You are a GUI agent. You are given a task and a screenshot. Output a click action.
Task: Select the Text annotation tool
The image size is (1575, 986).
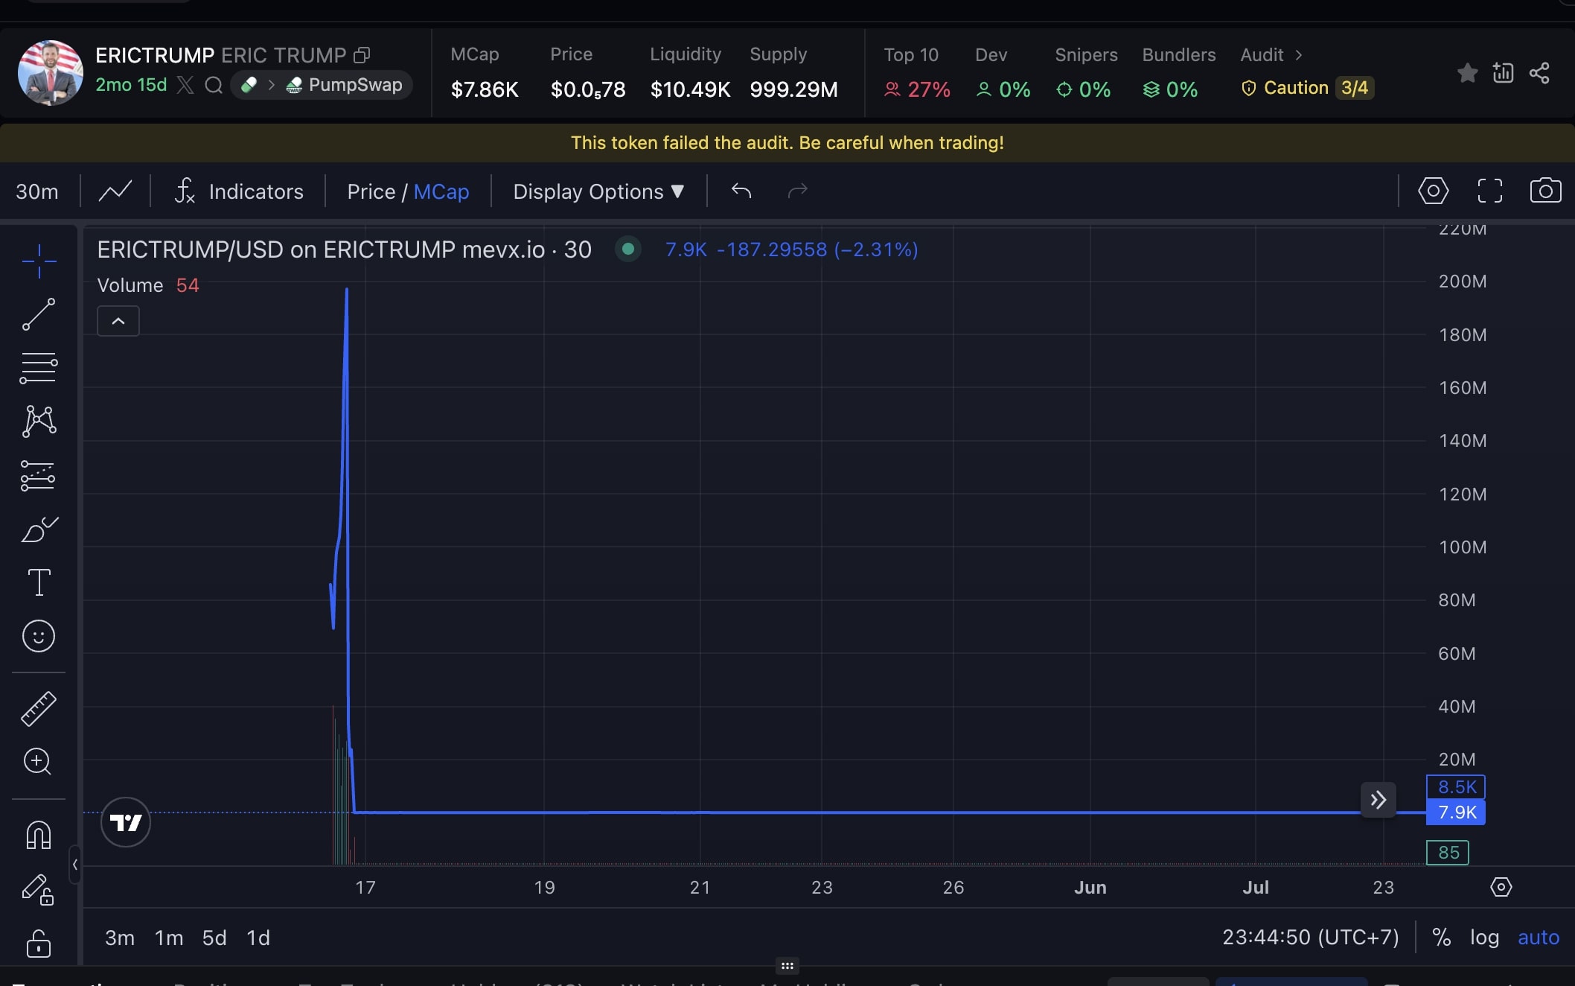coord(39,582)
